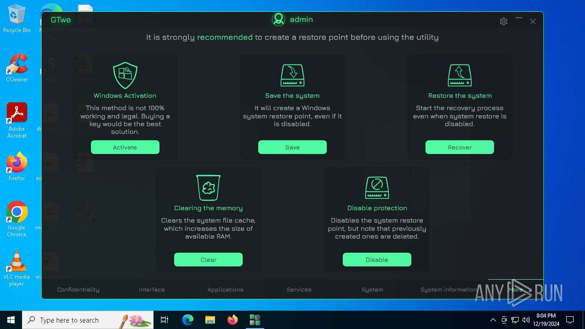585x329 pixels.
Task: Click the Restore the system drive icon
Action: point(460,75)
